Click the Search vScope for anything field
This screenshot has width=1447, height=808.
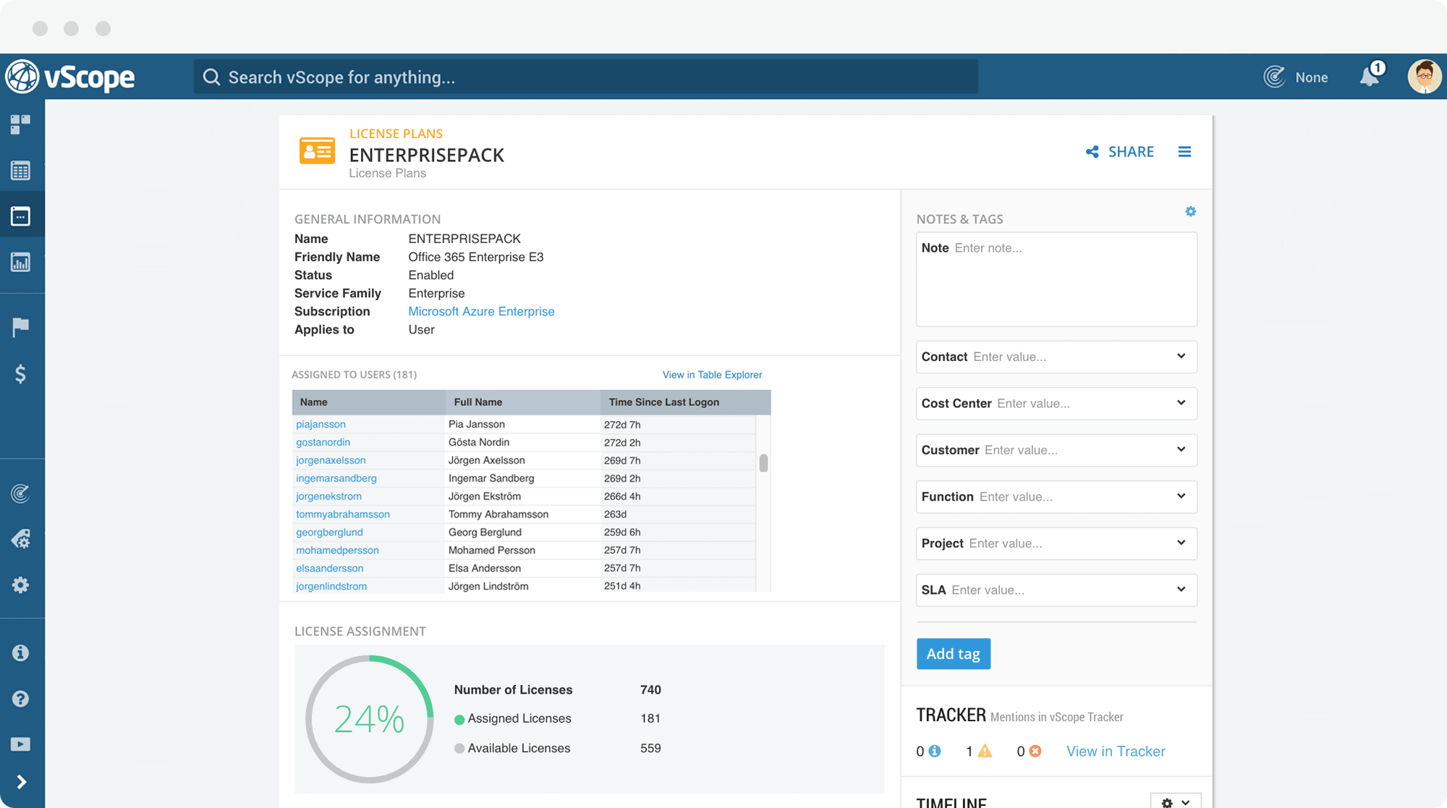[586, 77]
